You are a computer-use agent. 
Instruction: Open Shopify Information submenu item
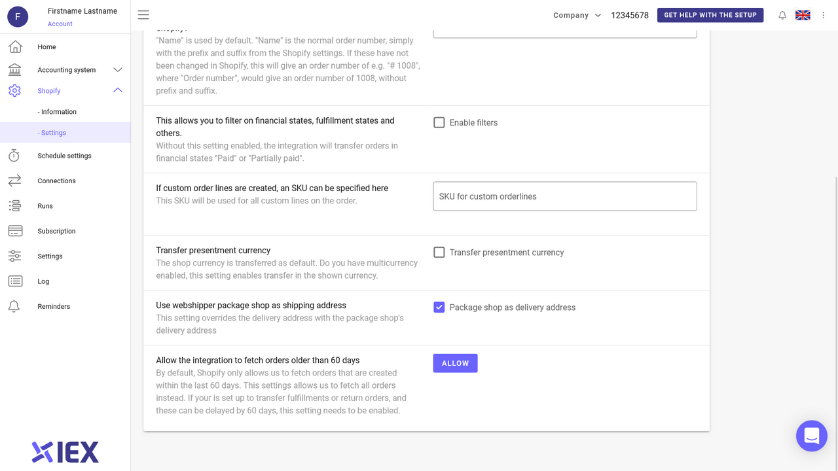[x=57, y=112]
